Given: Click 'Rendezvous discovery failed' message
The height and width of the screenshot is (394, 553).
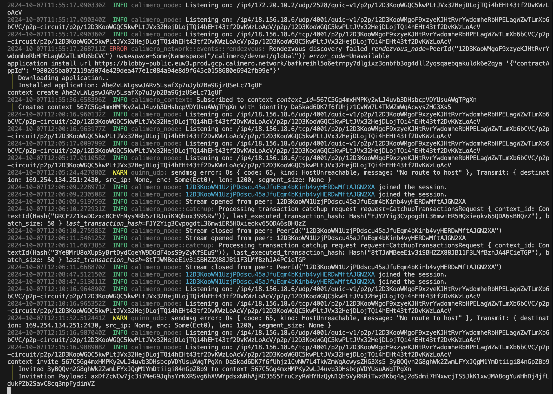Looking at the screenshot, I should 318,49.
